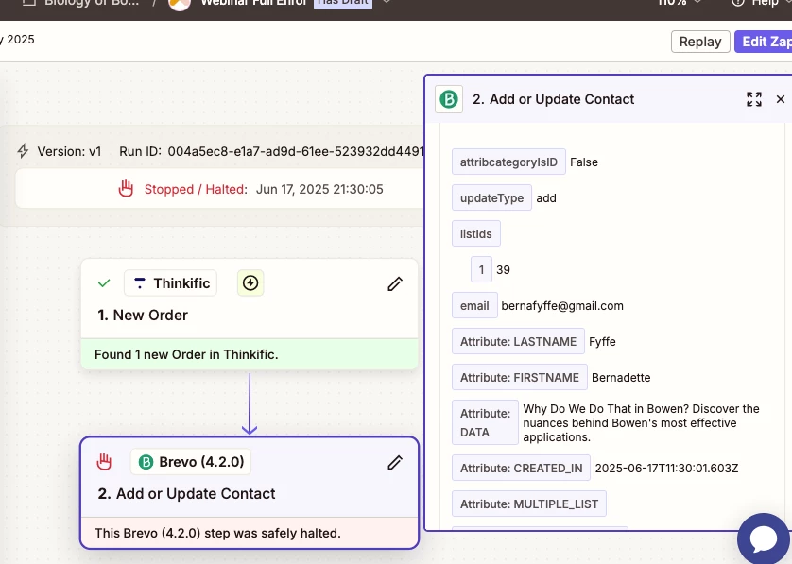This screenshot has width=792, height=564.
Task: Click the Run ID value text
Action: [x=296, y=151]
